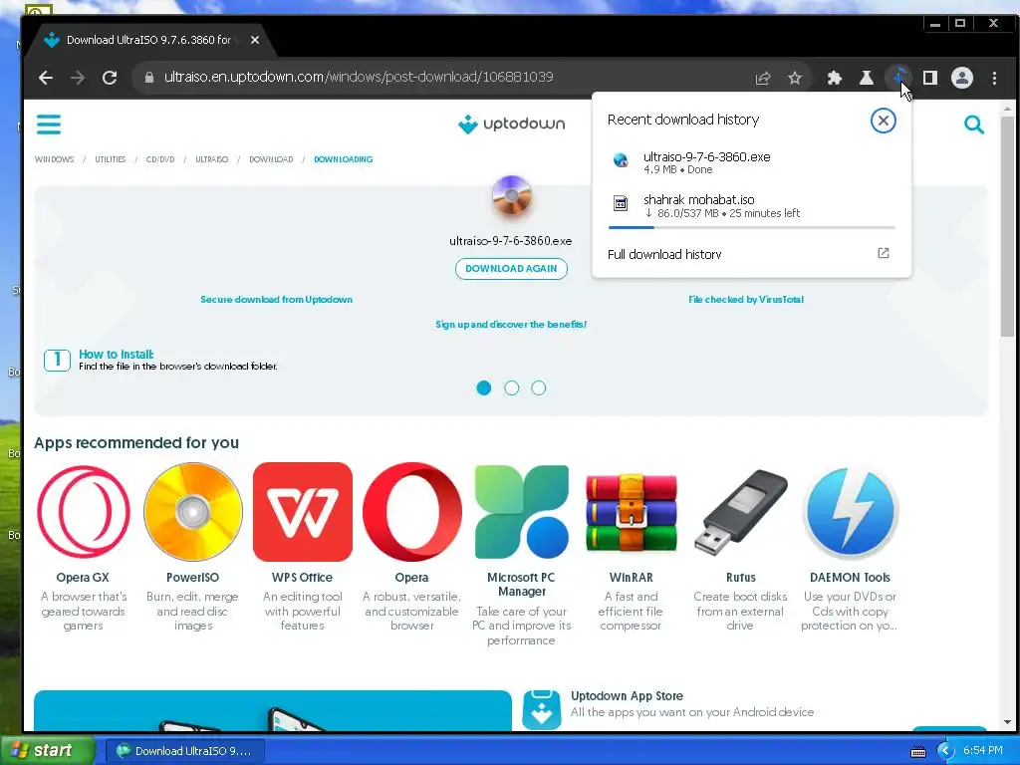The height and width of the screenshot is (765, 1020).
Task: Click File checked by VirusTotal
Action: [x=746, y=299]
